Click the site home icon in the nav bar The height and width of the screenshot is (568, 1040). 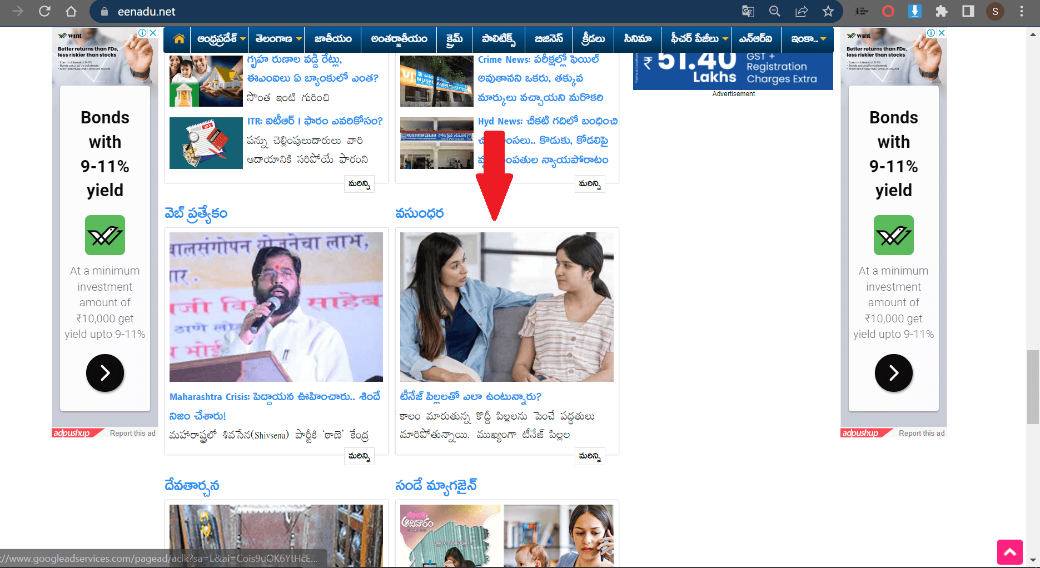pos(179,39)
